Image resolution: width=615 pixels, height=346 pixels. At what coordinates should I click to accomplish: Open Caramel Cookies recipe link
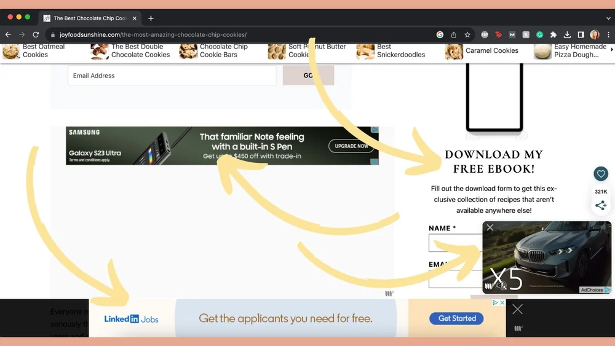coord(492,50)
